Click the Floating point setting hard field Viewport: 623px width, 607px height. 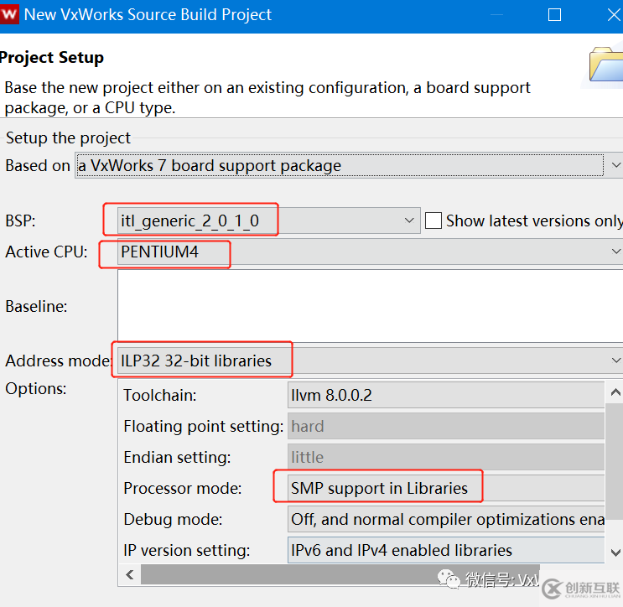(x=444, y=426)
